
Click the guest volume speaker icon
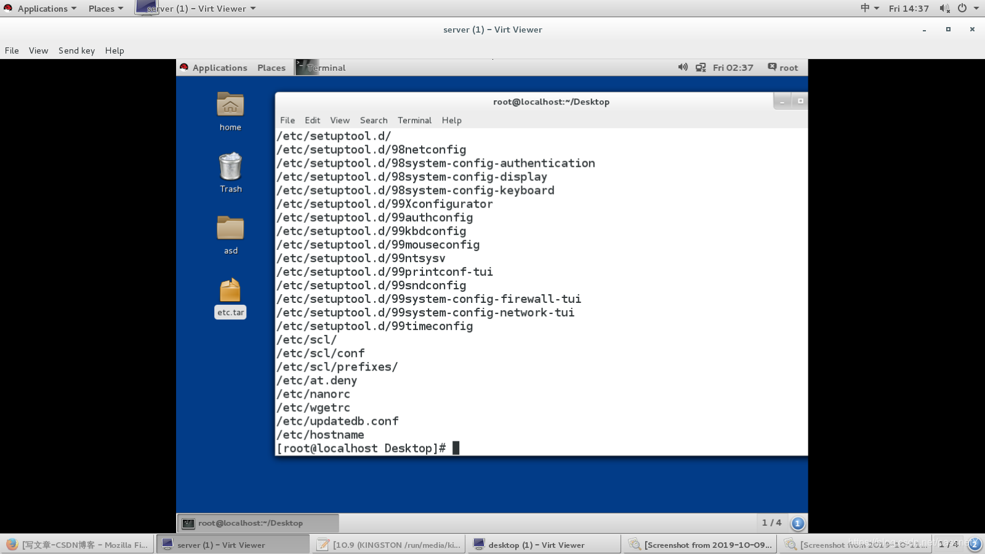pyautogui.click(x=683, y=67)
